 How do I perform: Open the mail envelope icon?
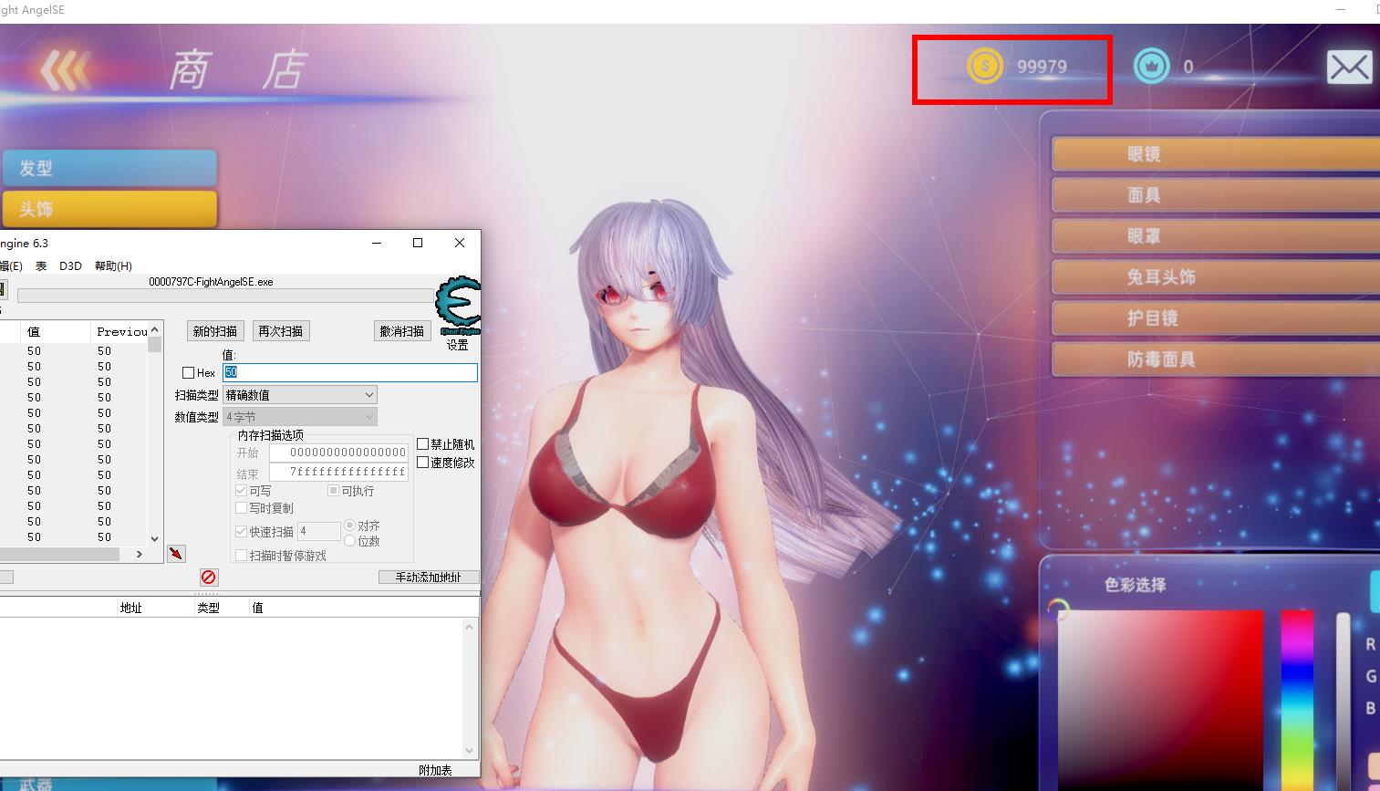click(1349, 67)
